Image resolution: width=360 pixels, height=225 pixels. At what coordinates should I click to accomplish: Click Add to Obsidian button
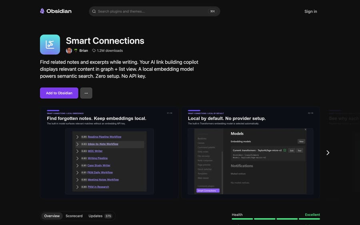(59, 93)
